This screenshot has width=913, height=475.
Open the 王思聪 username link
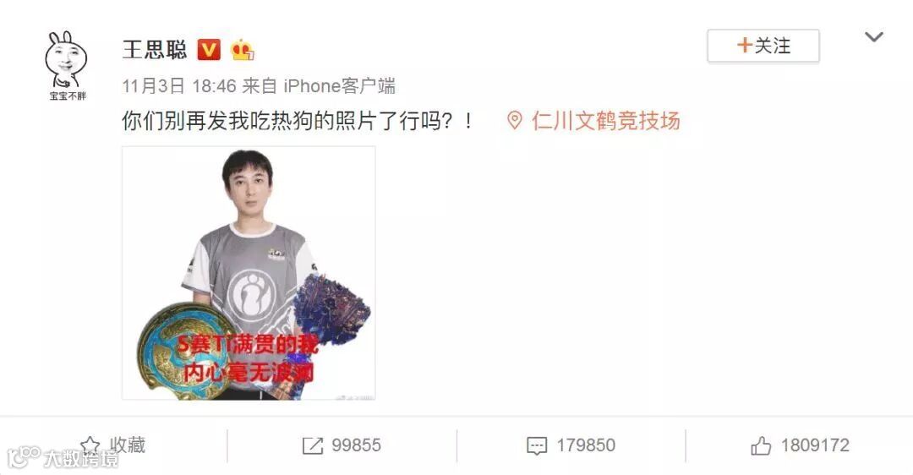(x=155, y=50)
